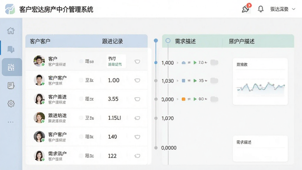Click the value 1.00 in follow-up column
This screenshot has height=170, width=302.
[x=114, y=80]
